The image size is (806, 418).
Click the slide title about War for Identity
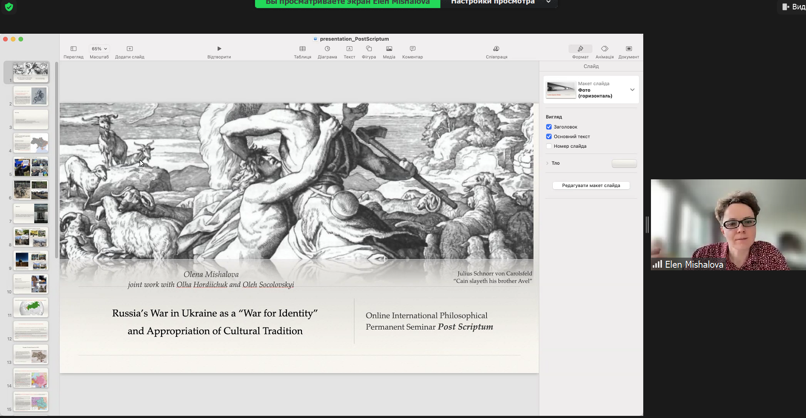click(x=215, y=322)
